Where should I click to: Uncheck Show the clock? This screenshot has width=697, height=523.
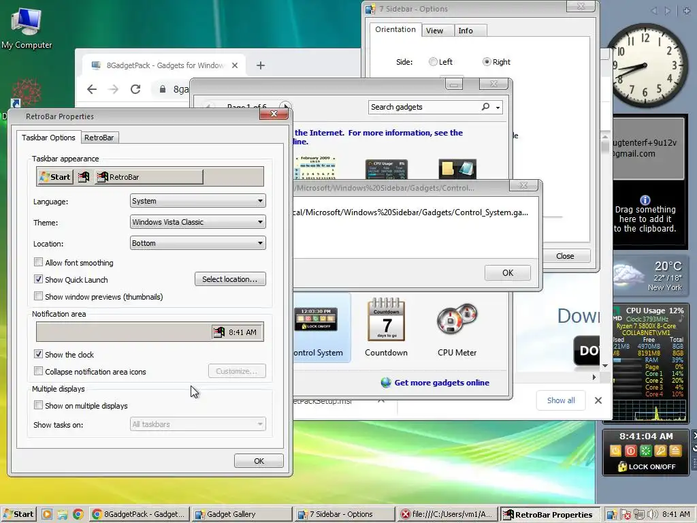(x=39, y=354)
